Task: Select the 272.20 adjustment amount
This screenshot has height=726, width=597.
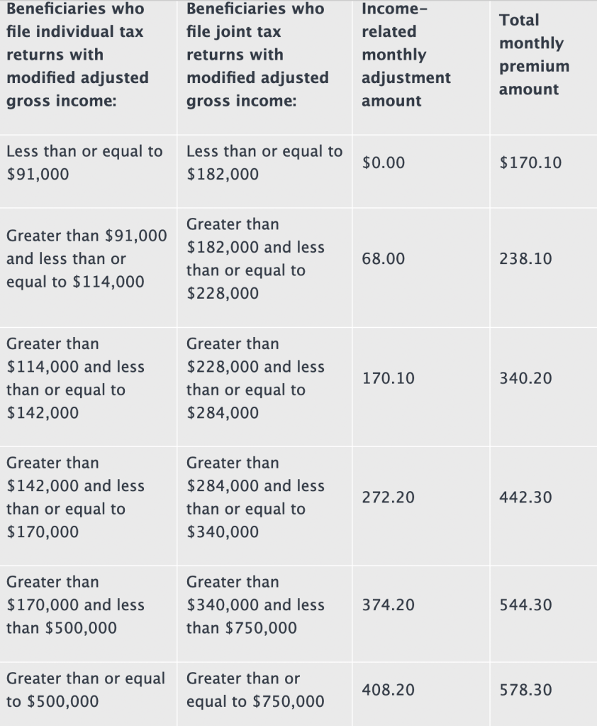Action: pyautogui.click(x=388, y=498)
